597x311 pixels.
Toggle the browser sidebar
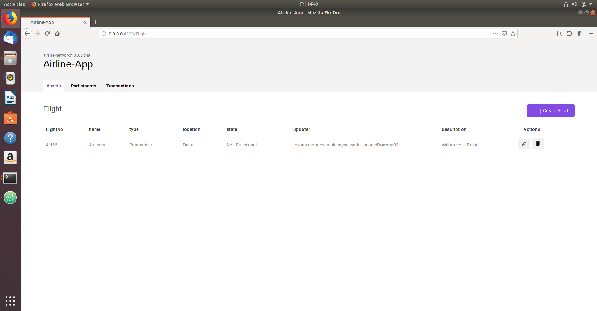(569, 34)
